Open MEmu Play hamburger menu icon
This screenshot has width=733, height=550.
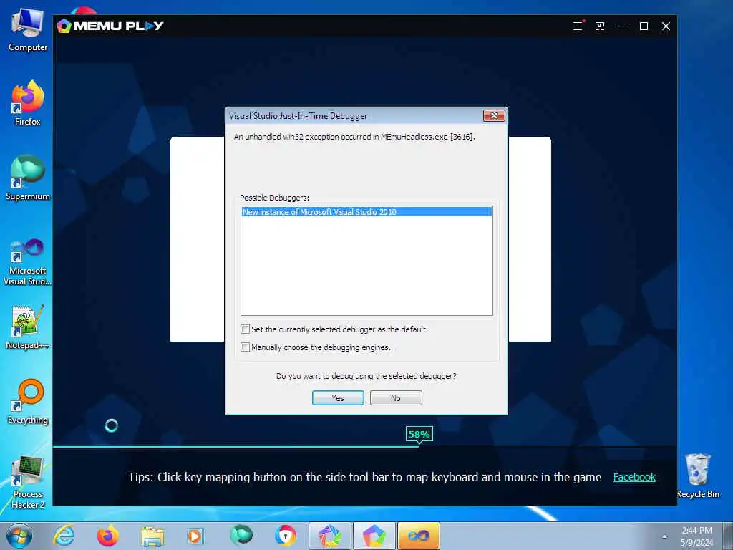578,26
